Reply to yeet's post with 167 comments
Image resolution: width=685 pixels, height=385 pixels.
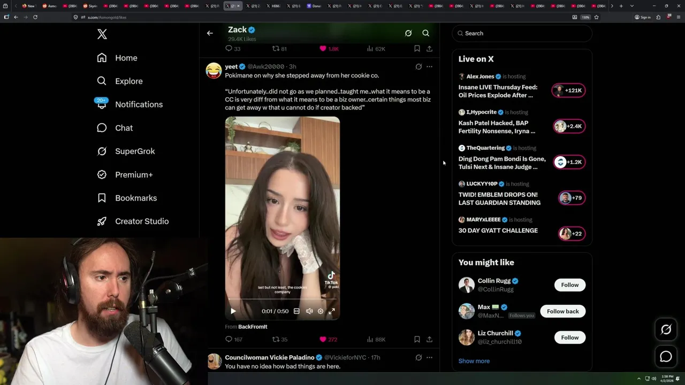point(234,340)
